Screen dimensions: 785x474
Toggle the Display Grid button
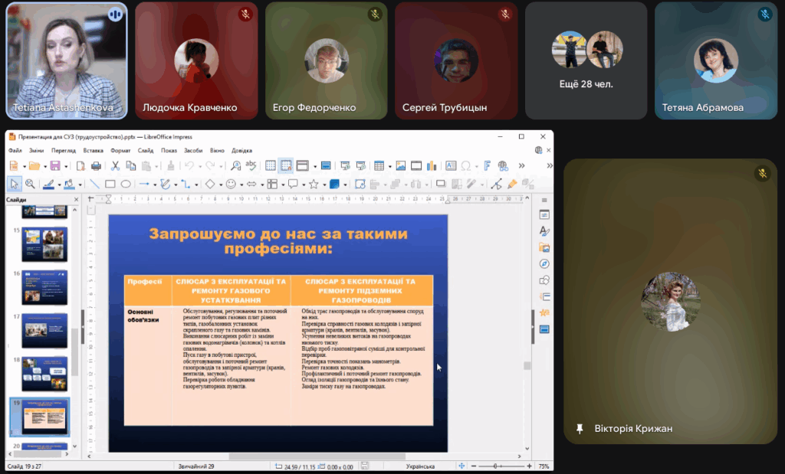271,165
